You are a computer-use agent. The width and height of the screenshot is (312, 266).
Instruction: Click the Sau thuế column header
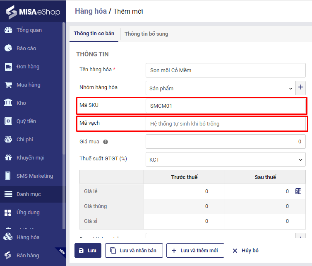[265, 177]
